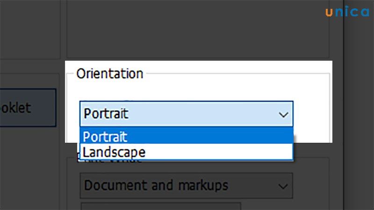Choose the highlighted Portrait list entry
The height and width of the screenshot is (210, 374).
tap(106, 137)
